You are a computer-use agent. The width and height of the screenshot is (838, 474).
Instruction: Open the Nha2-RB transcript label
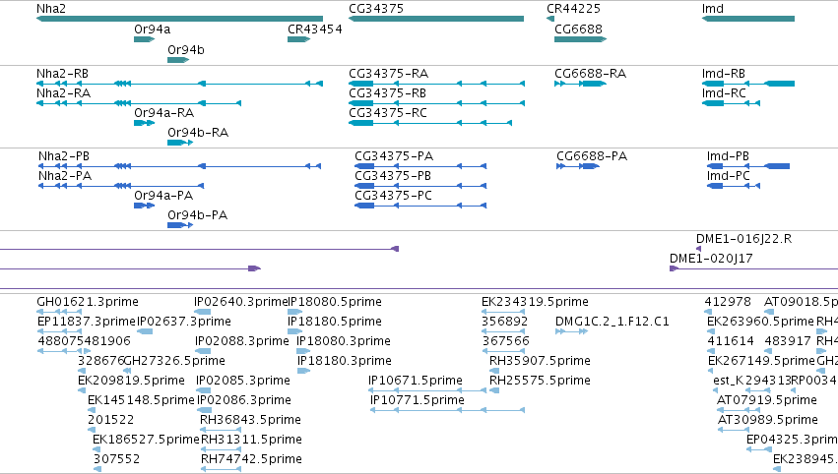[x=62, y=74]
